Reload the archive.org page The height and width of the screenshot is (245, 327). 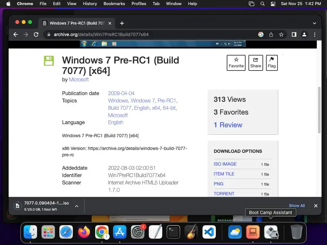[x=36, y=34]
